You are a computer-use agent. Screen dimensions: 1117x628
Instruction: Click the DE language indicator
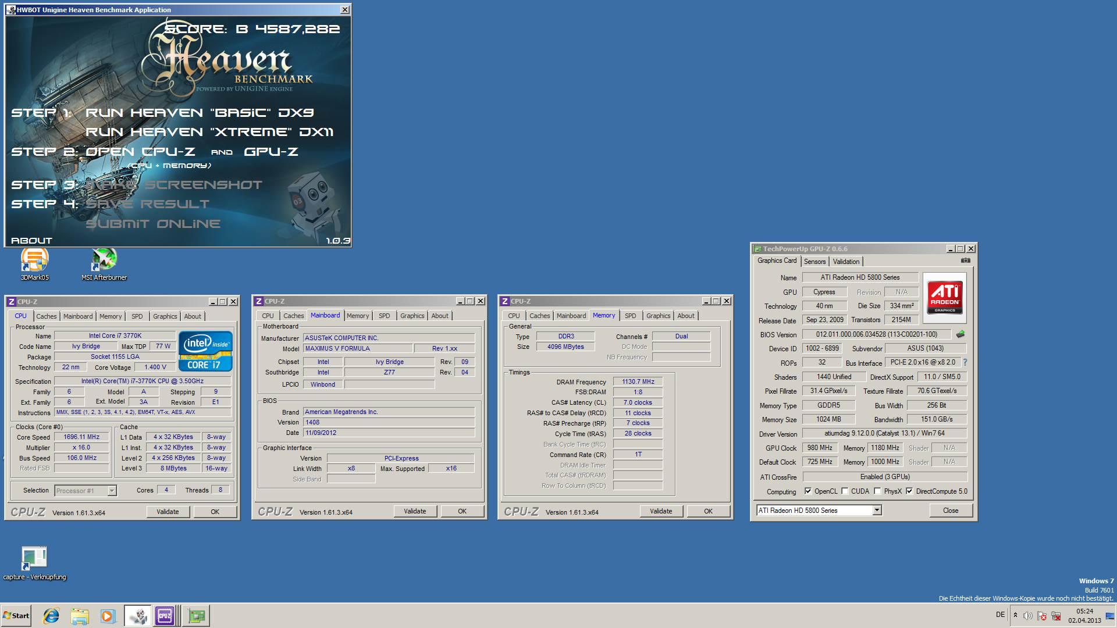coord(1000,615)
